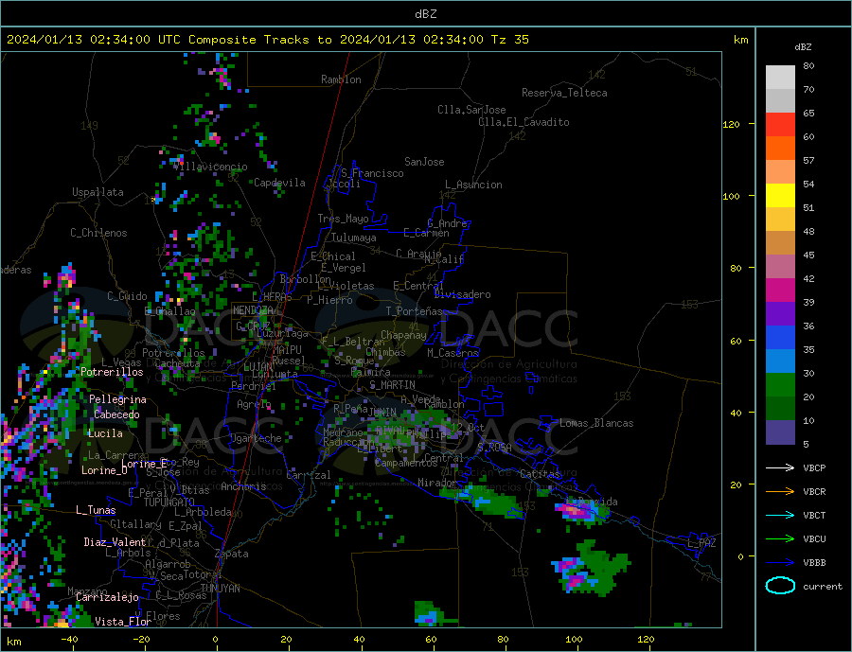The width and height of the screenshot is (852, 652).
Task: Click the dBZ heading above the color scale
Action: [x=803, y=47]
